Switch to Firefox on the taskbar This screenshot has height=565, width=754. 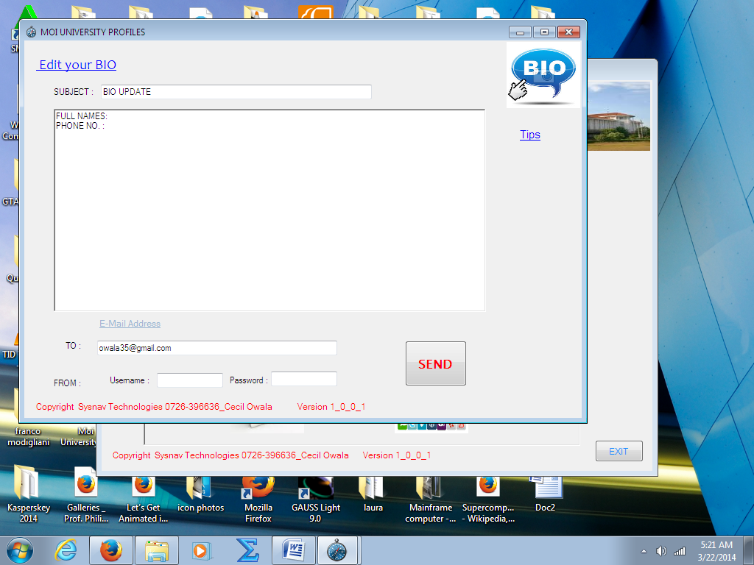[111, 550]
